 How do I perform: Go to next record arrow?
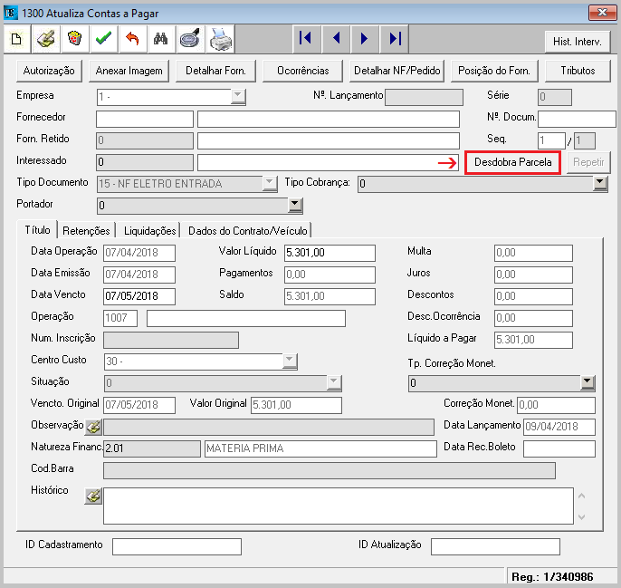(x=364, y=39)
